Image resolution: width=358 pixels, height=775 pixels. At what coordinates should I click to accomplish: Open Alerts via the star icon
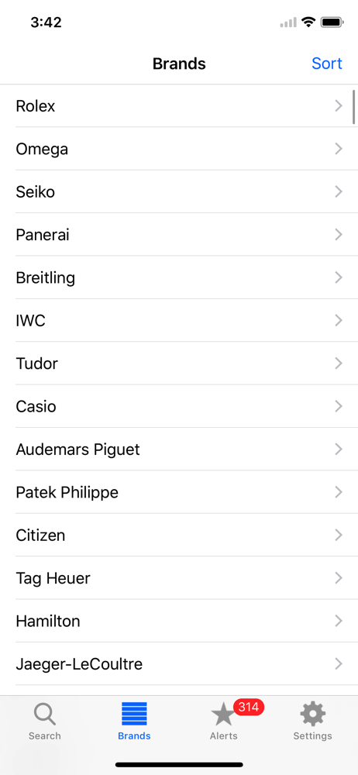point(223,715)
